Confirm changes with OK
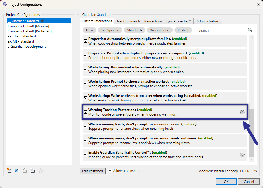 [x=226, y=181]
